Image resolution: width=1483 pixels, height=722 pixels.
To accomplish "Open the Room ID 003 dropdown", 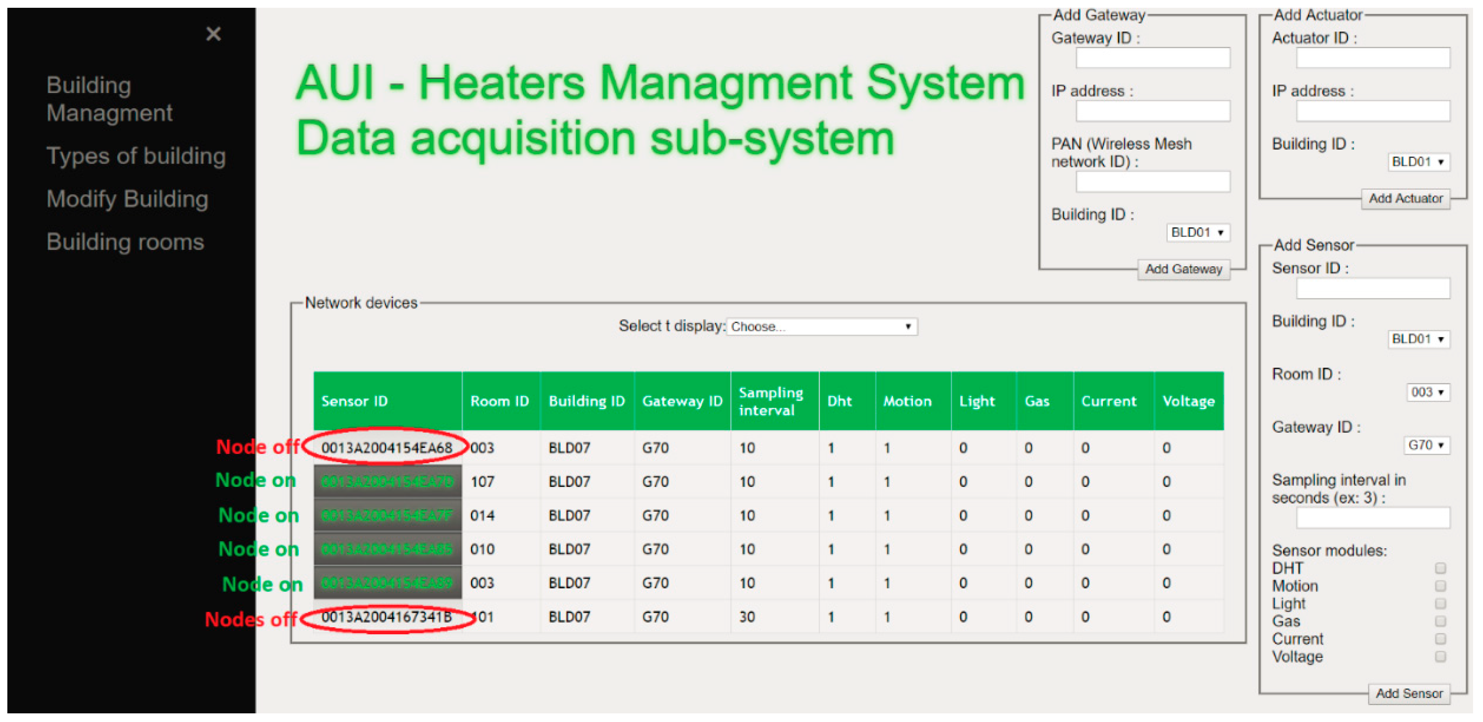I will click(1427, 393).
